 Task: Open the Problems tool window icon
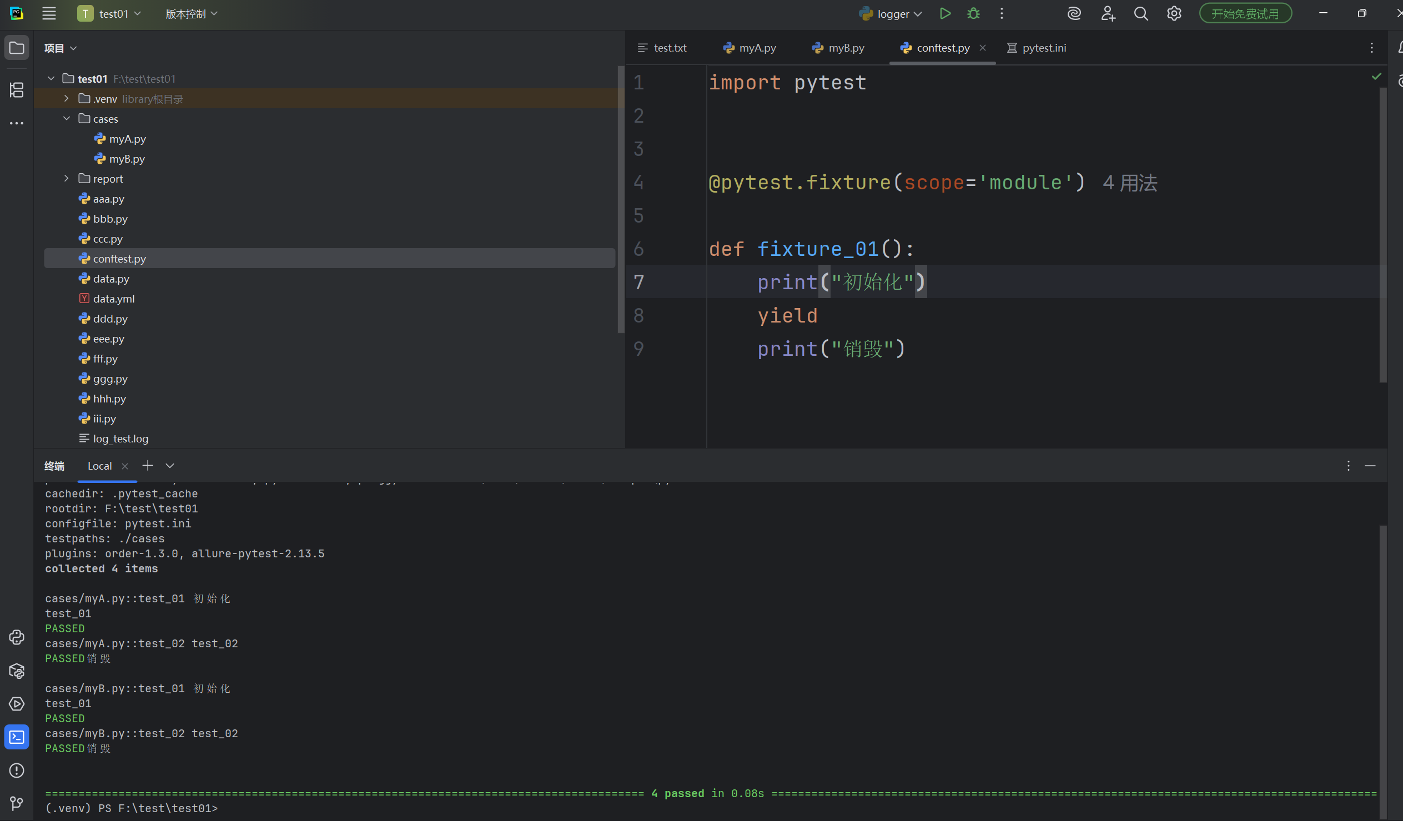(x=17, y=770)
